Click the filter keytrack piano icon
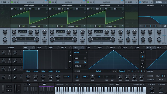Screen dimensions: 167x94 (x=165, y=26)
